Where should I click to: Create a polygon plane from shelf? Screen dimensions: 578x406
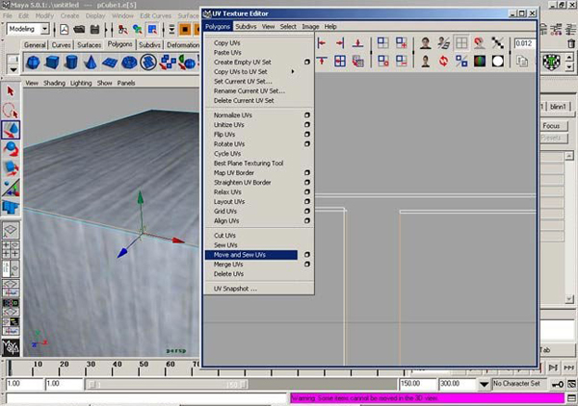tap(110, 63)
